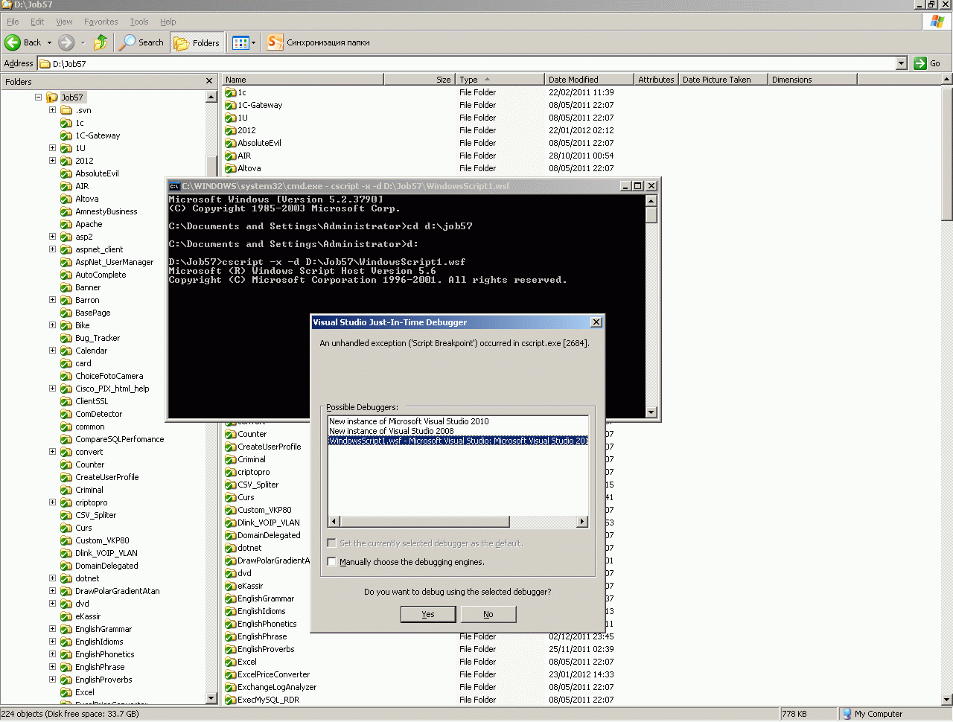
Task: Select the ExcelPriceConverter folder icon in list
Action: coord(231,674)
